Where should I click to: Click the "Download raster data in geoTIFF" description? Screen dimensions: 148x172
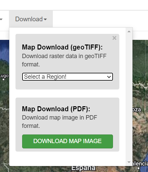[64, 56]
